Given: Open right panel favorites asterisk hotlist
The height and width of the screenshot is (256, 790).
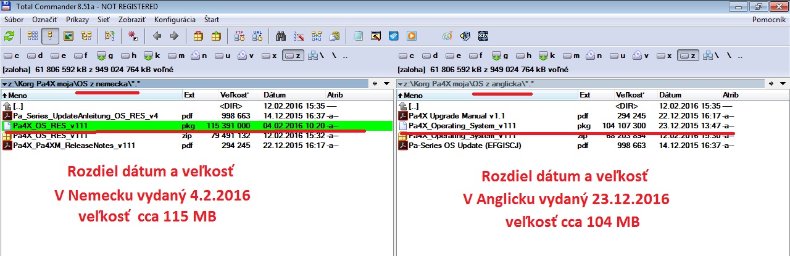Looking at the screenshot, I should (x=771, y=83).
